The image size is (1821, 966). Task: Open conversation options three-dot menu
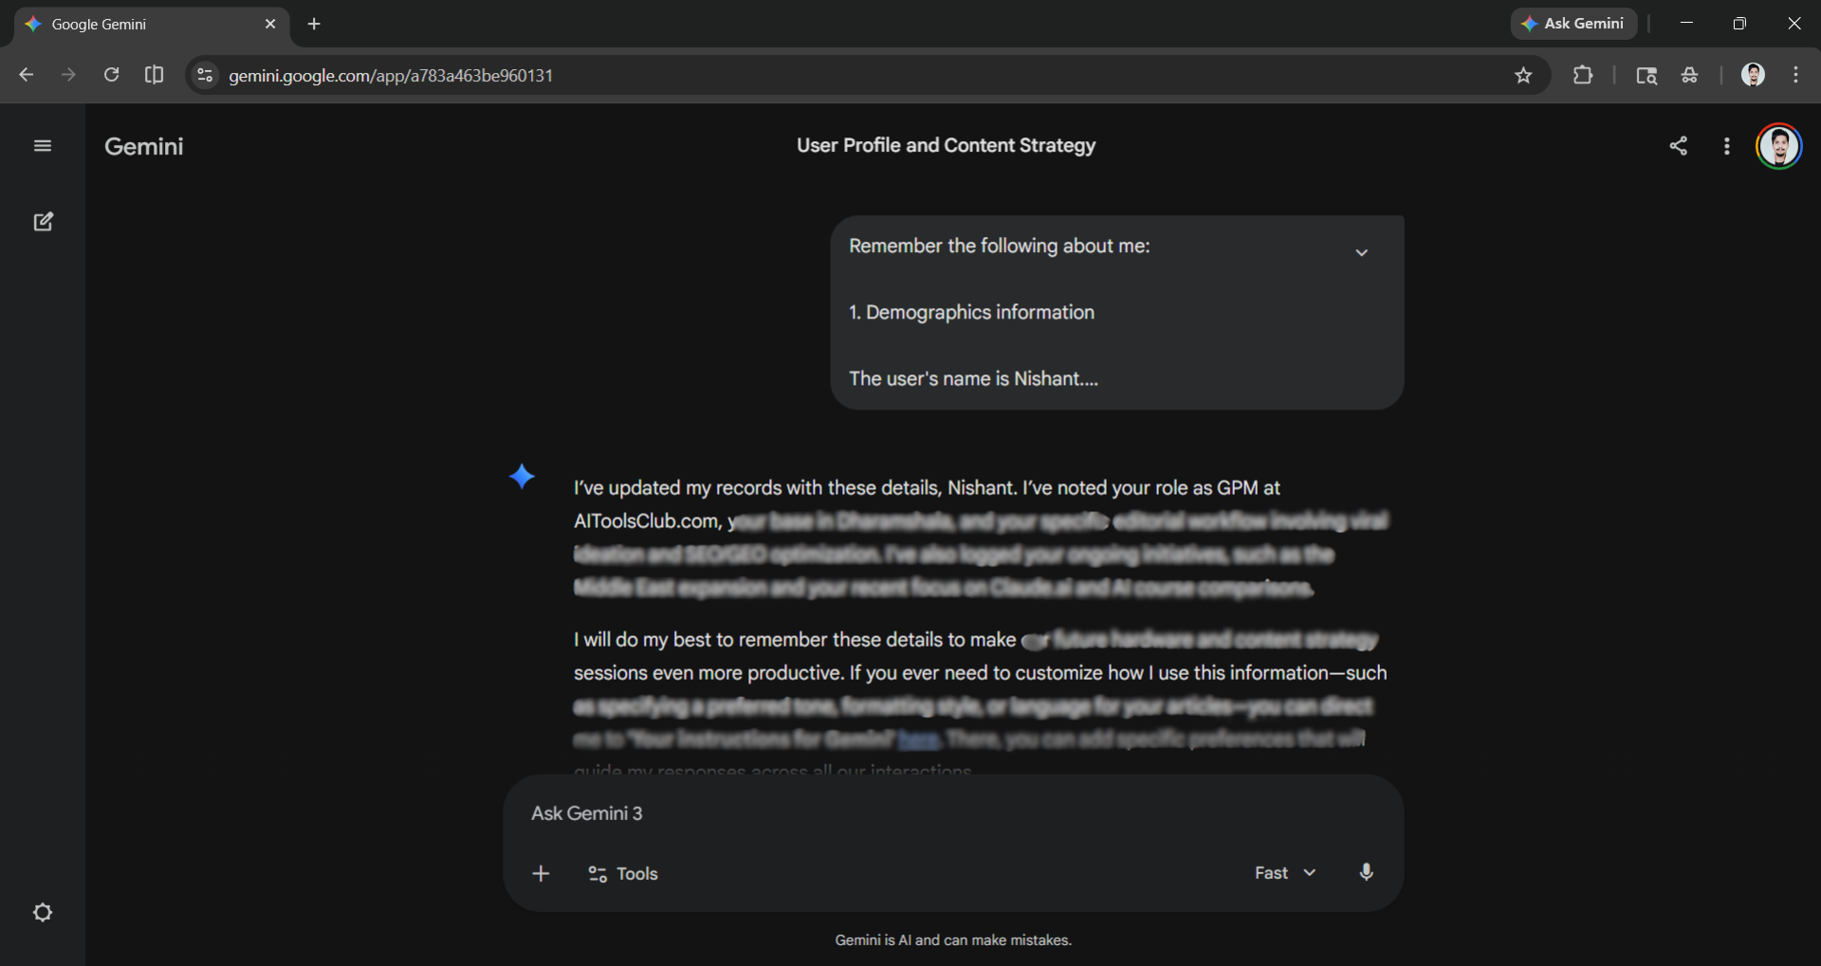click(x=1727, y=146)
